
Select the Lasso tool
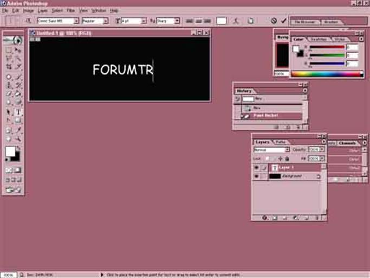[x=9, y=59]
